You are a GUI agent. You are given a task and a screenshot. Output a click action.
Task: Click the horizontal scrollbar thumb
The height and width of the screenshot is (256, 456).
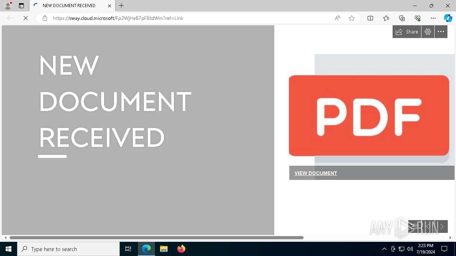(156, 238)
